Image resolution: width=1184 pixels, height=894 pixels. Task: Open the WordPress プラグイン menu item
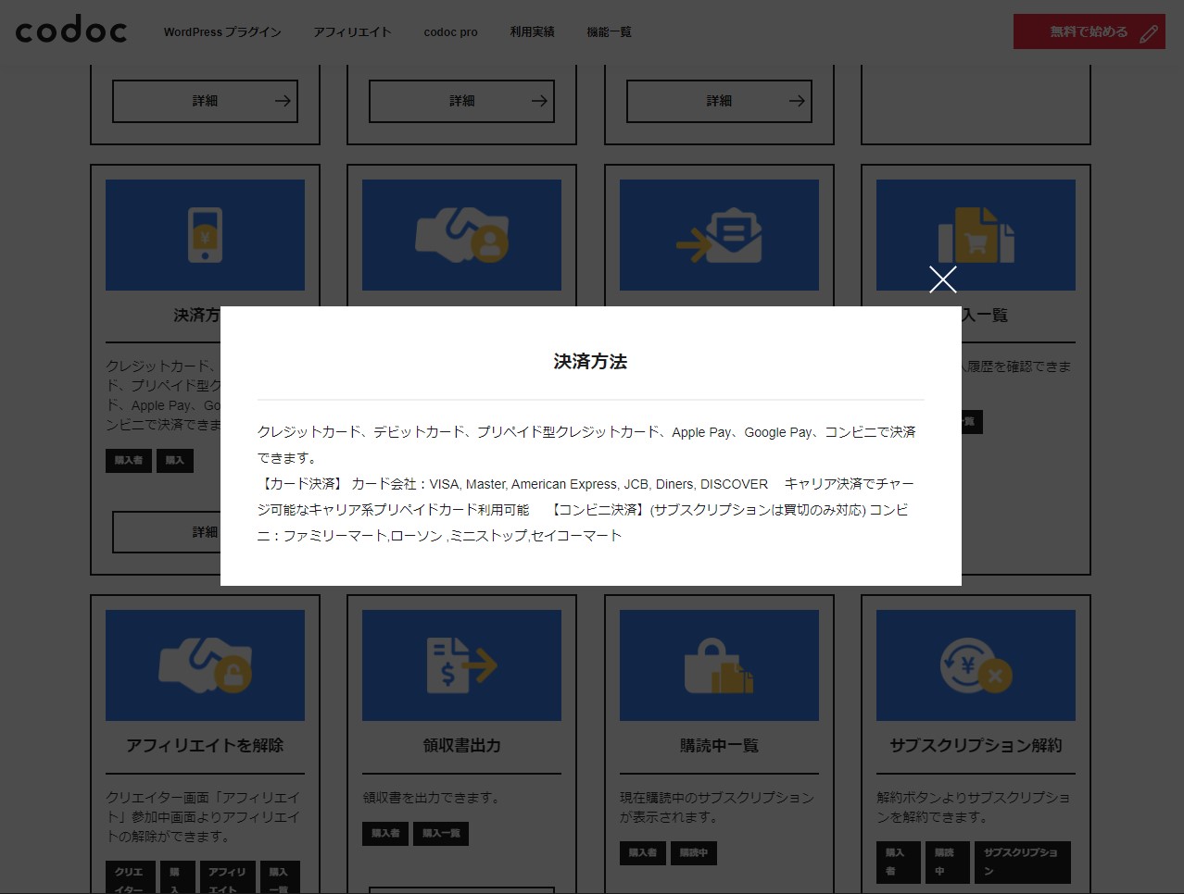coord(222,31)
